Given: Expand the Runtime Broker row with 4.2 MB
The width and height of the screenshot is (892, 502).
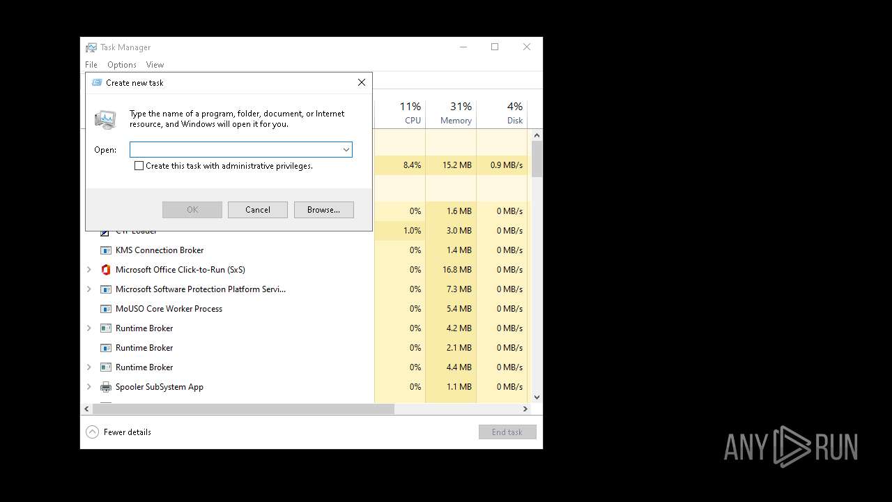Looking at the screenshot, I should (89, 328).
